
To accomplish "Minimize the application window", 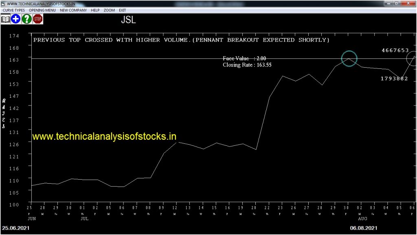I will [x=388, y=3].
